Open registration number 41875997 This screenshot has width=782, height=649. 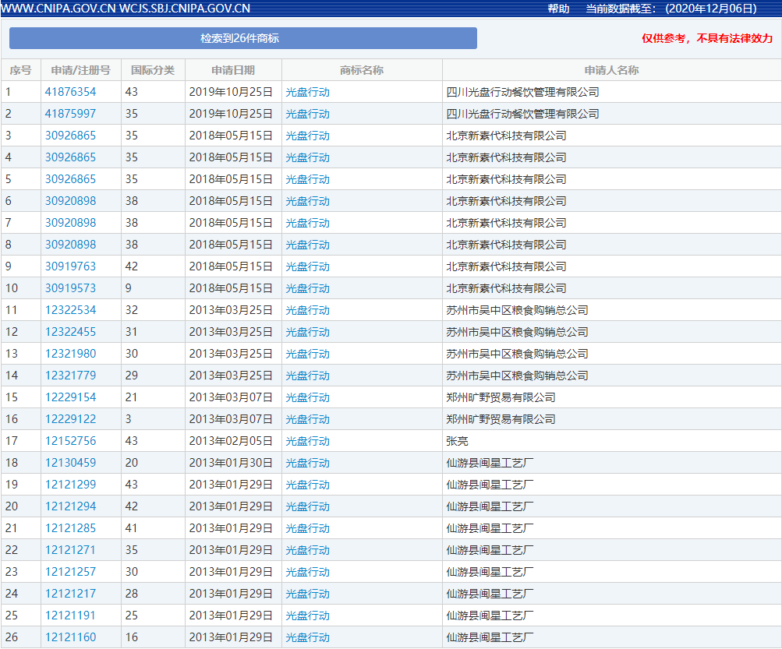pos(70,114)
